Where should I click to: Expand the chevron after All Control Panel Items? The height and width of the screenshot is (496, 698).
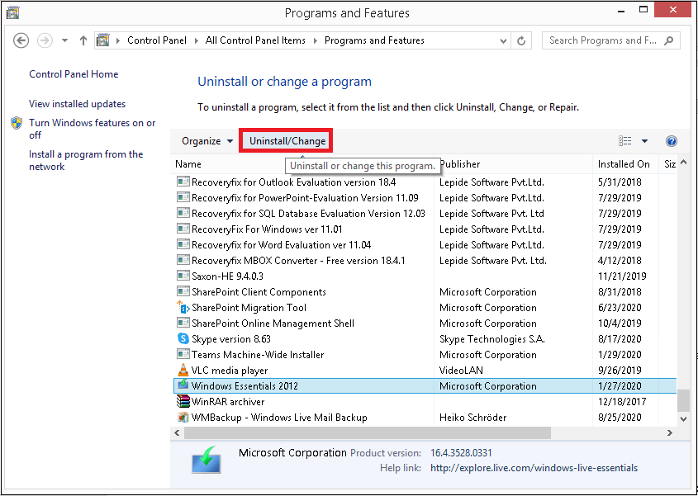316,40
